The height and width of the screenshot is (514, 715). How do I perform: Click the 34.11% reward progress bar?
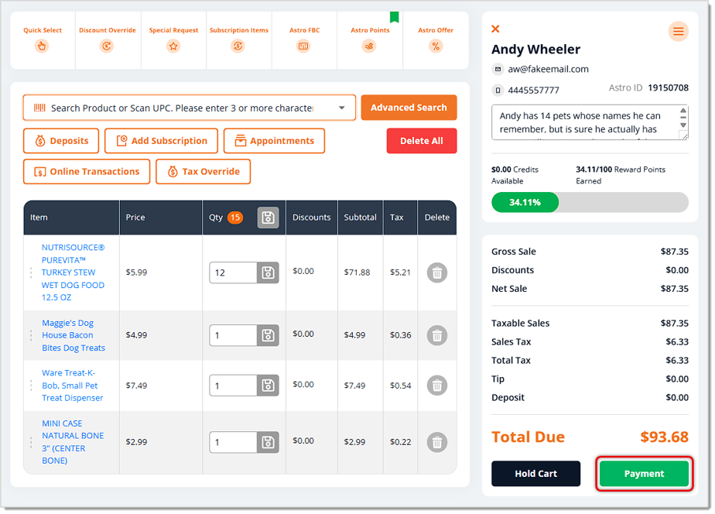(590, 203)
